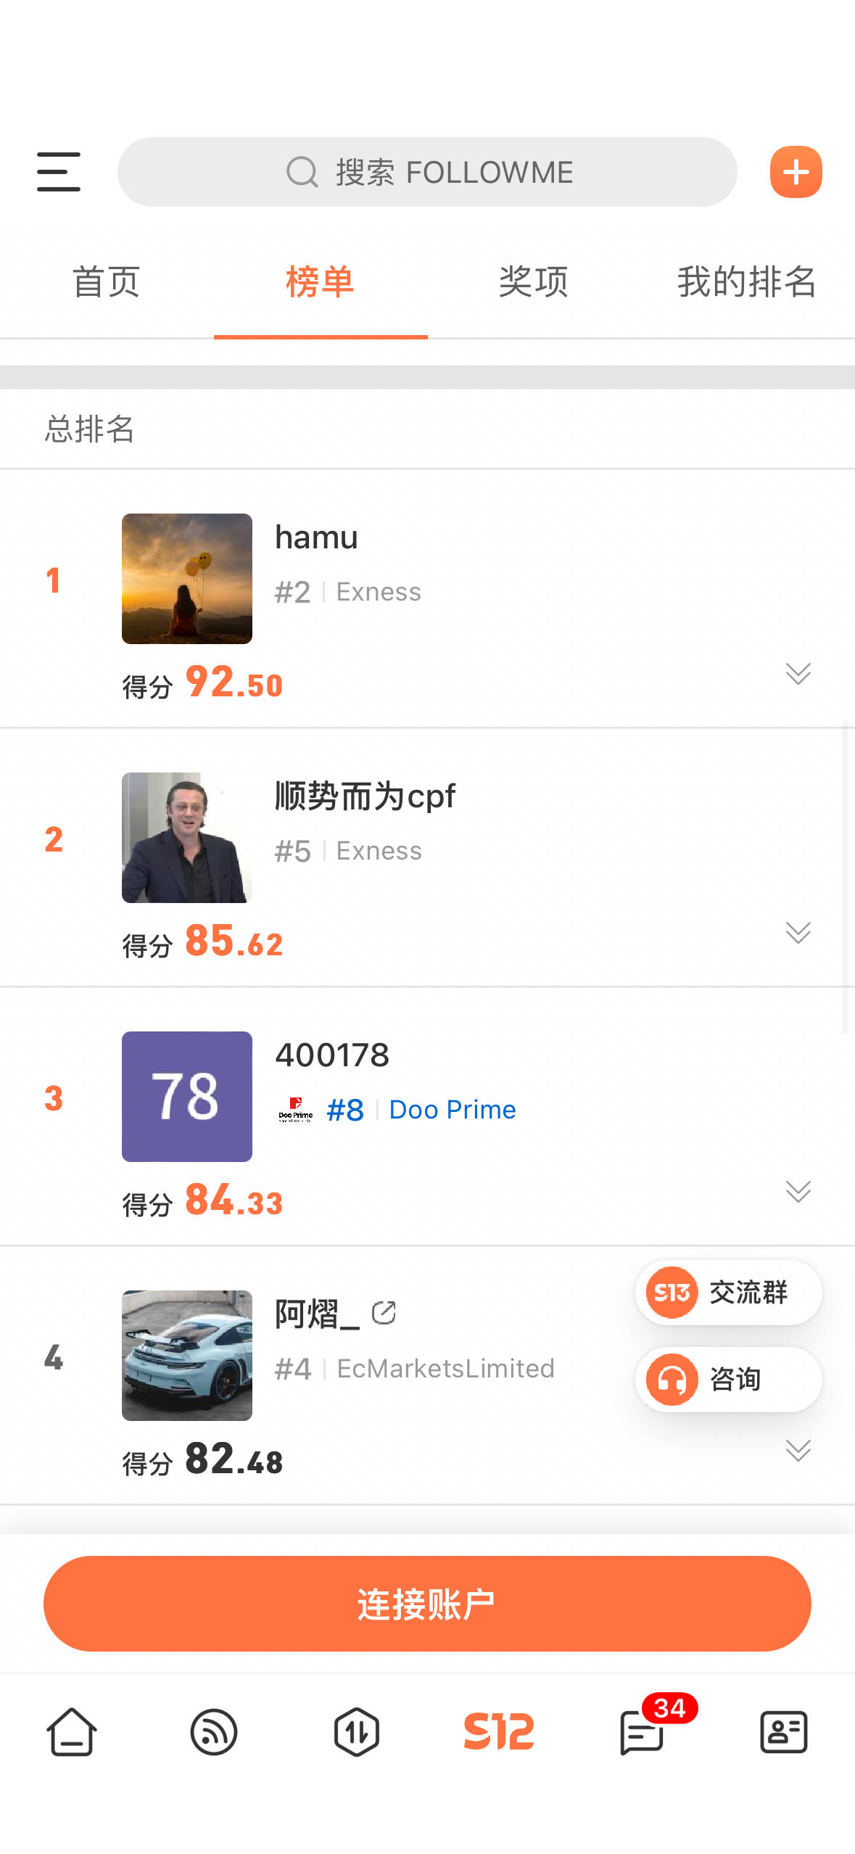Switch to the 奖项 tab
Viewport: 855px width, 1854px height.
click(534, 281)
